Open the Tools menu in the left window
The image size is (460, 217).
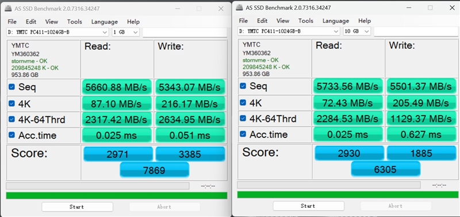[75, 22]
